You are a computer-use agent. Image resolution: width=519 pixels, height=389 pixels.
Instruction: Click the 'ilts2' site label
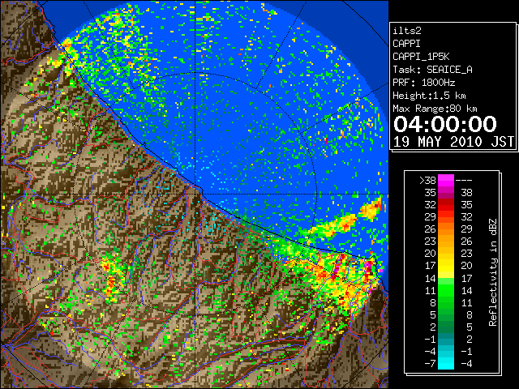[x=407, y=31]
